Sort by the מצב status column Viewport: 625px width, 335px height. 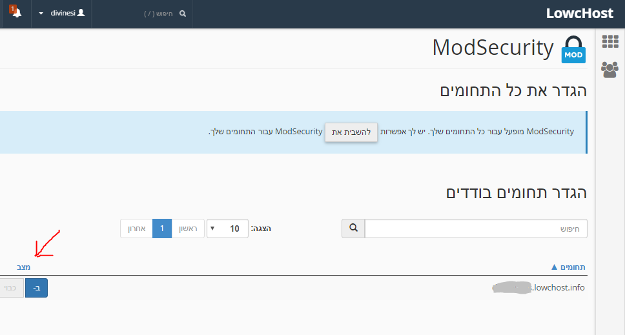[23, 267]
